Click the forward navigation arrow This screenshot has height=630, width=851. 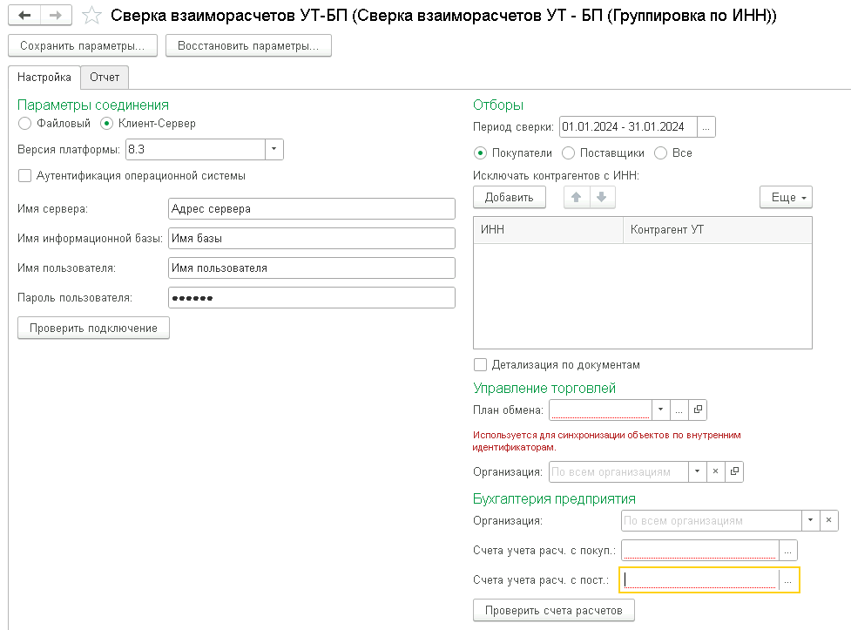coord(56,16)
